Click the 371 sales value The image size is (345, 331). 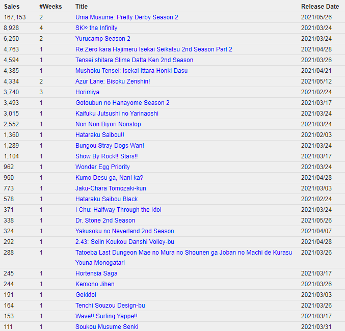9,210
